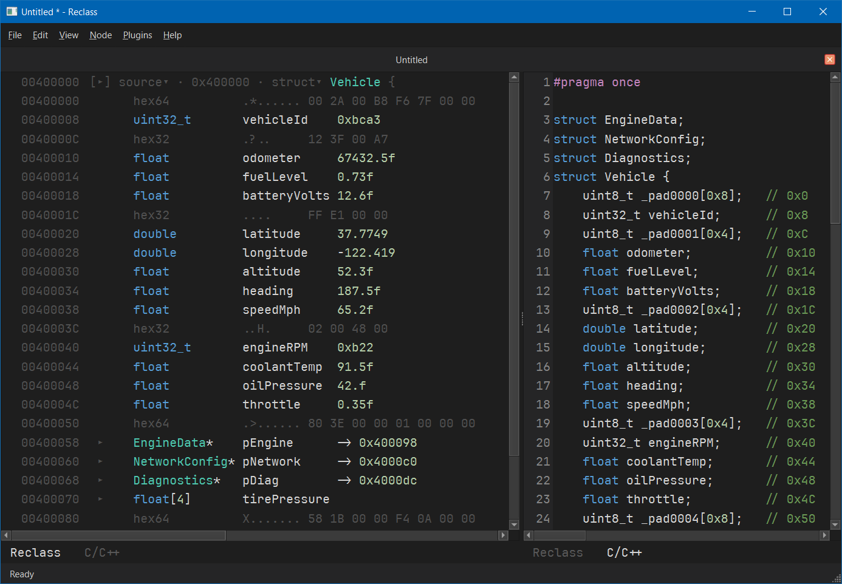Screen dimensions: 842x584
Task: Click the left pane horizontal scrollbar thumb
Action: pyautogui.click(x=118, y=535)
